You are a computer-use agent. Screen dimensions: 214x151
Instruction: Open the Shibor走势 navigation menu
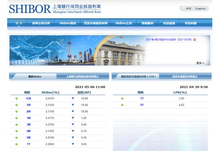click(123, 23)
